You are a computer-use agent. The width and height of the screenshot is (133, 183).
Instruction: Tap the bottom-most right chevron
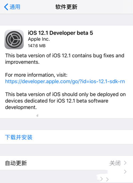[107, 179]
